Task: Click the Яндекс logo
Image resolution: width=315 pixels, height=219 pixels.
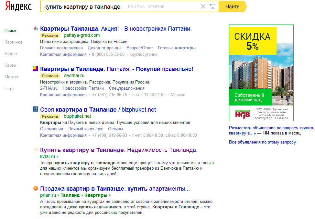Action: pos(18,6)
